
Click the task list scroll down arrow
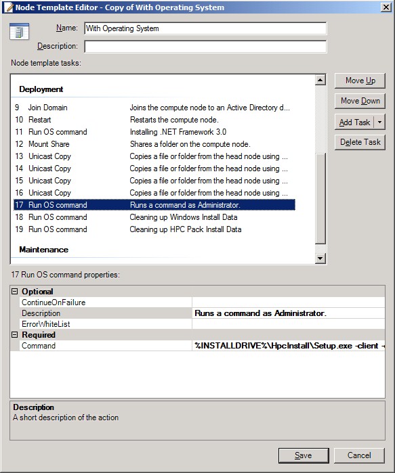click(320, 258)
